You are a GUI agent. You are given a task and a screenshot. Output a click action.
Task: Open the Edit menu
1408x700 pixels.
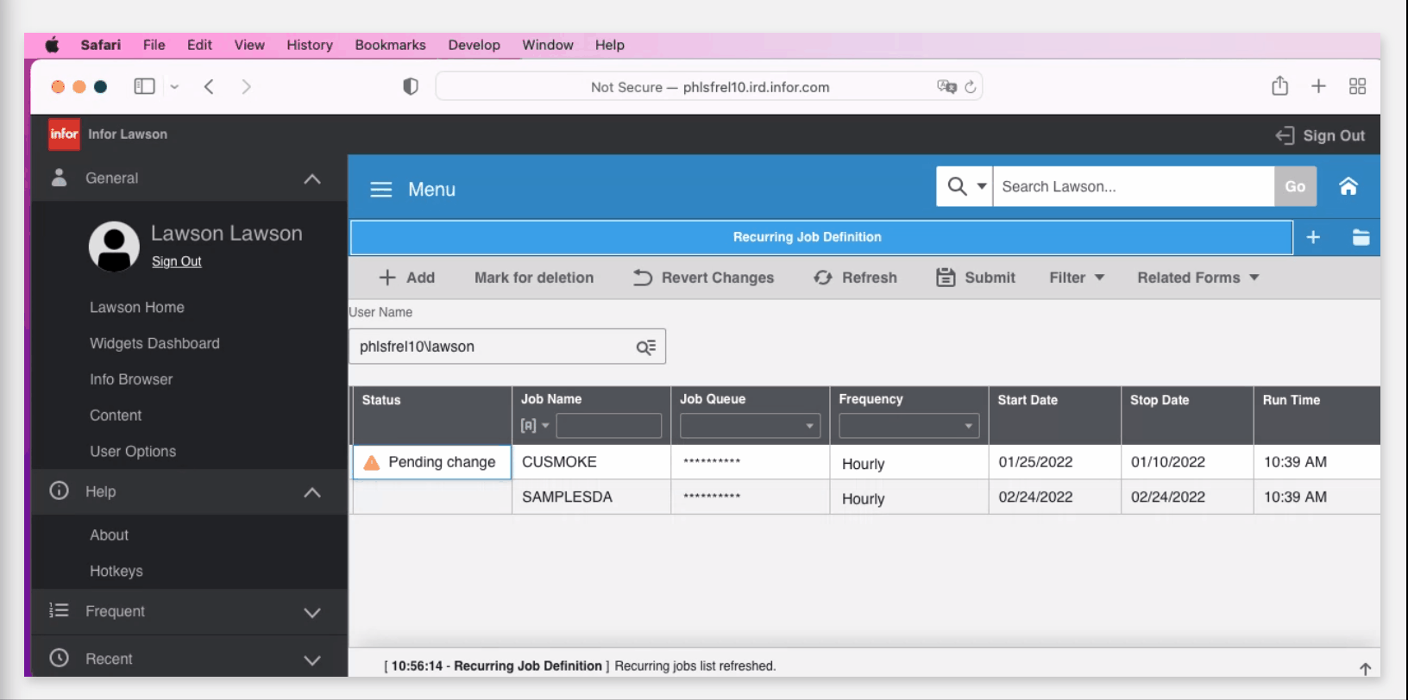click(x=199, y=45)
